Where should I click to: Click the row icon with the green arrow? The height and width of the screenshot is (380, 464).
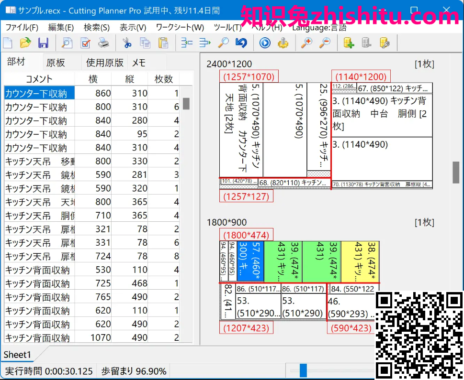click(x=205, y=43)
